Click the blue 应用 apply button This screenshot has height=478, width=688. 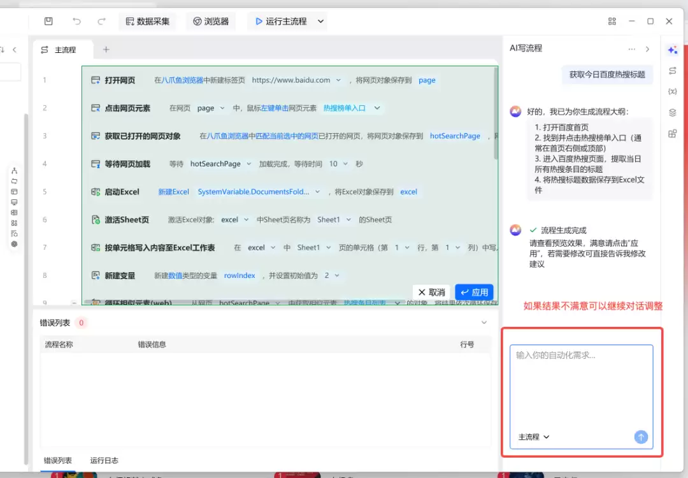[x=475, y=293]
